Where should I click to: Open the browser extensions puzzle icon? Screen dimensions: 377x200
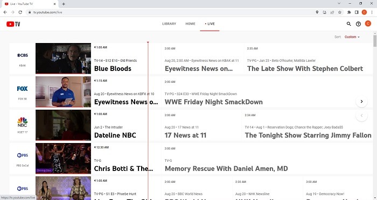349,12
